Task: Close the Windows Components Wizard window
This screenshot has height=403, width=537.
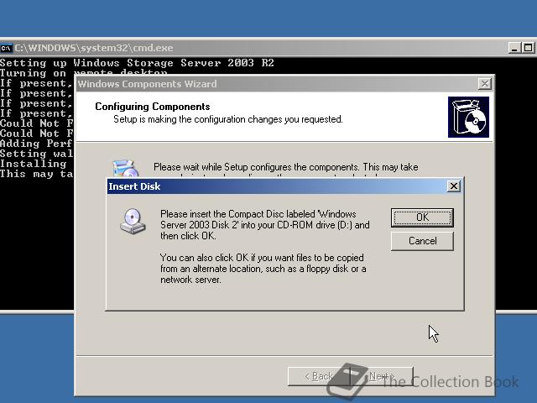Action: (x=485, y=84)
